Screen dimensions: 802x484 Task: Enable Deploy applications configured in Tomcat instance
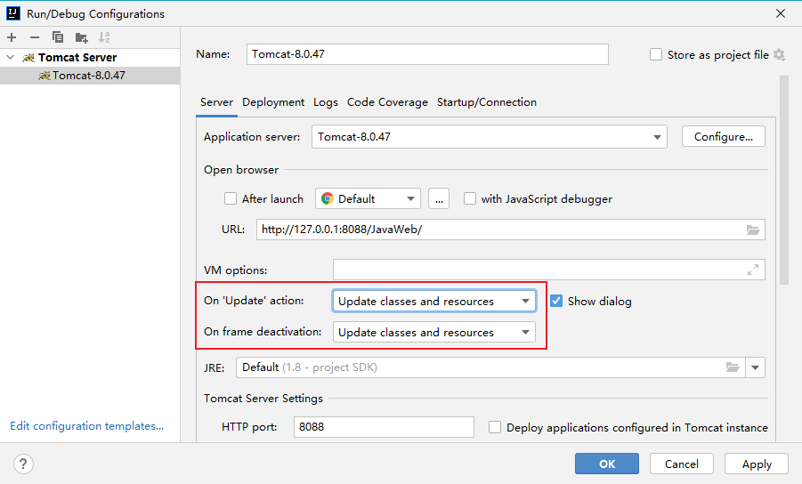click(495, 427)
